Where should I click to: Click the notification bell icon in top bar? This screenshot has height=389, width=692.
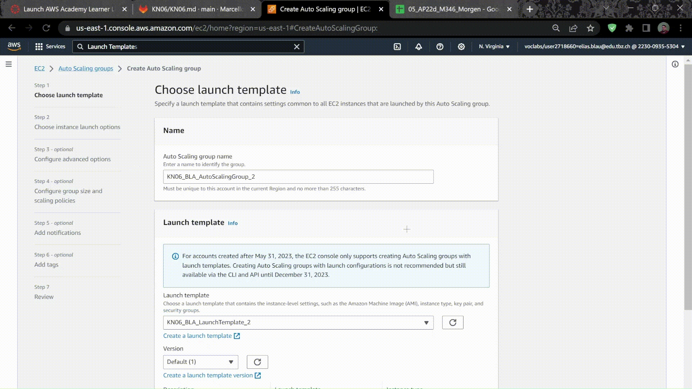419,46
